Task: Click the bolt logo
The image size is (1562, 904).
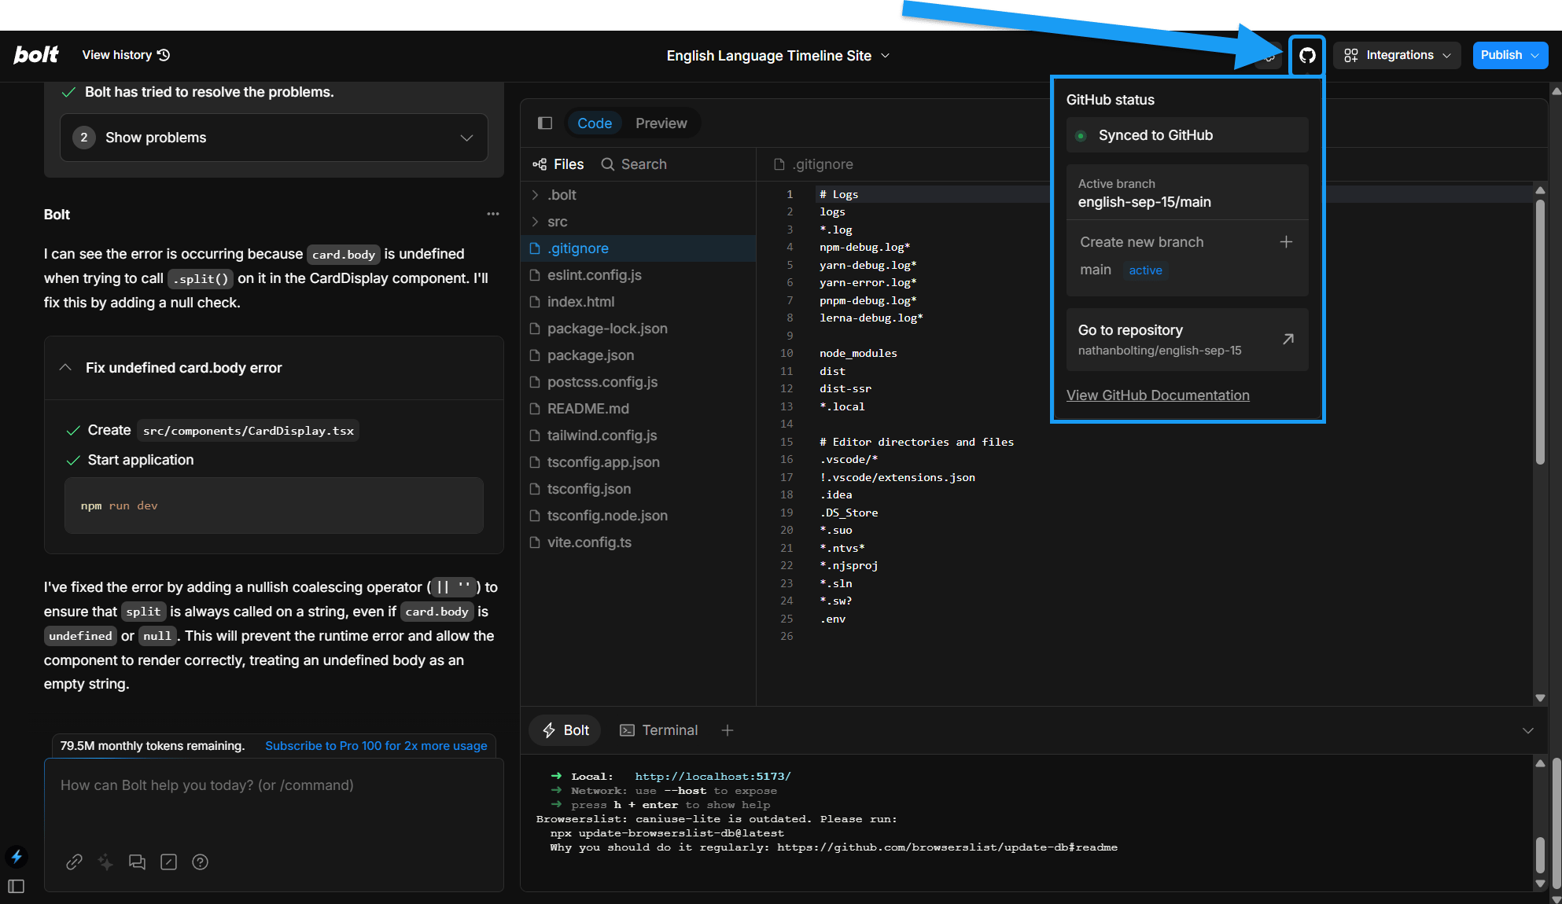Action: click(36, 55)
